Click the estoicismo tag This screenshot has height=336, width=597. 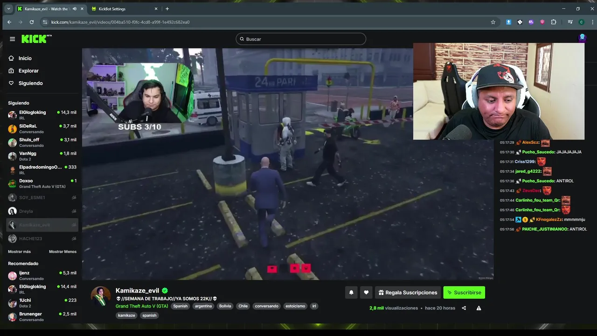click(295, 306)
